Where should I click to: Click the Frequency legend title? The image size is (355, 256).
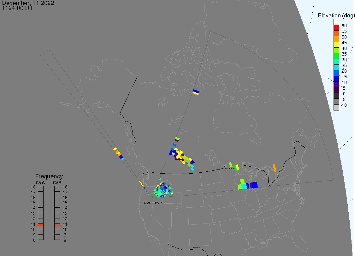point(49,176)
